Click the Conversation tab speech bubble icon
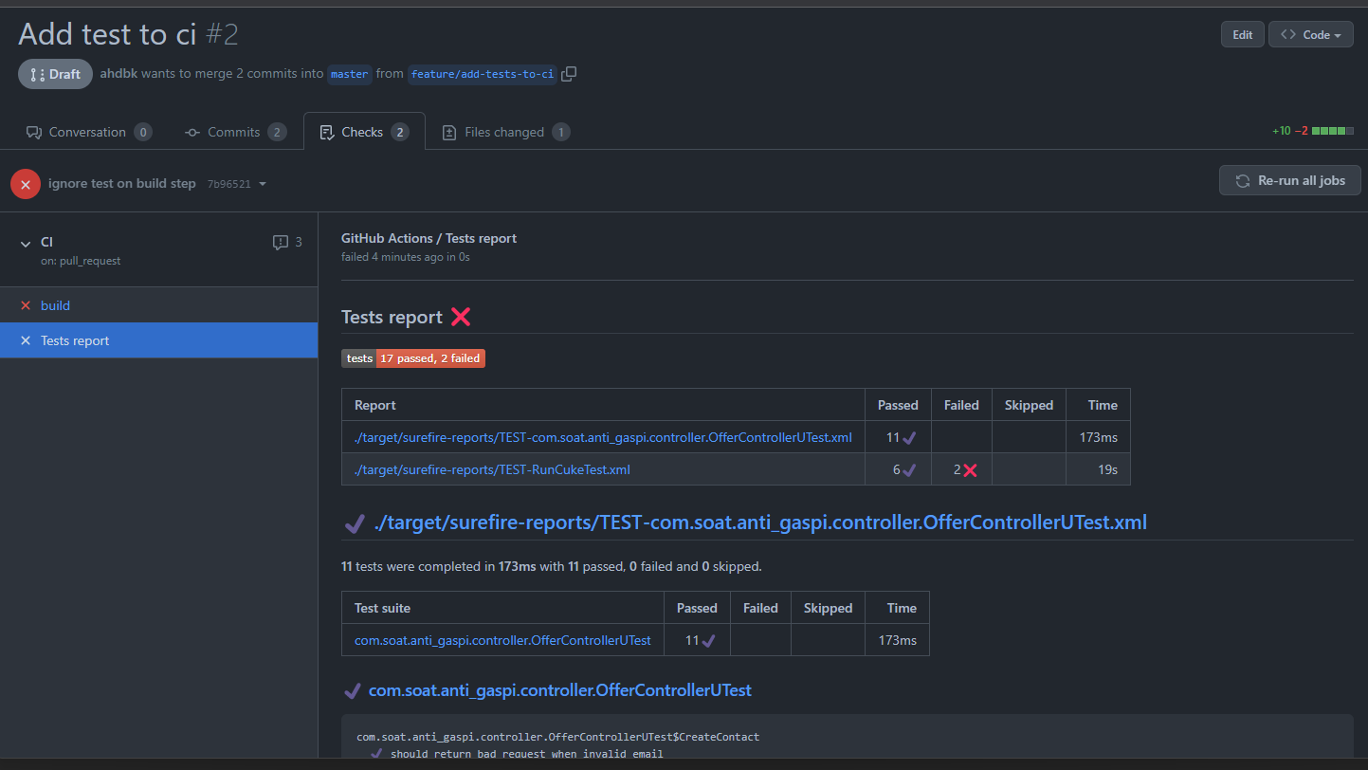The width and height of the screenshot is (1368, 770). pyautogui.click(x=34, y=133)
